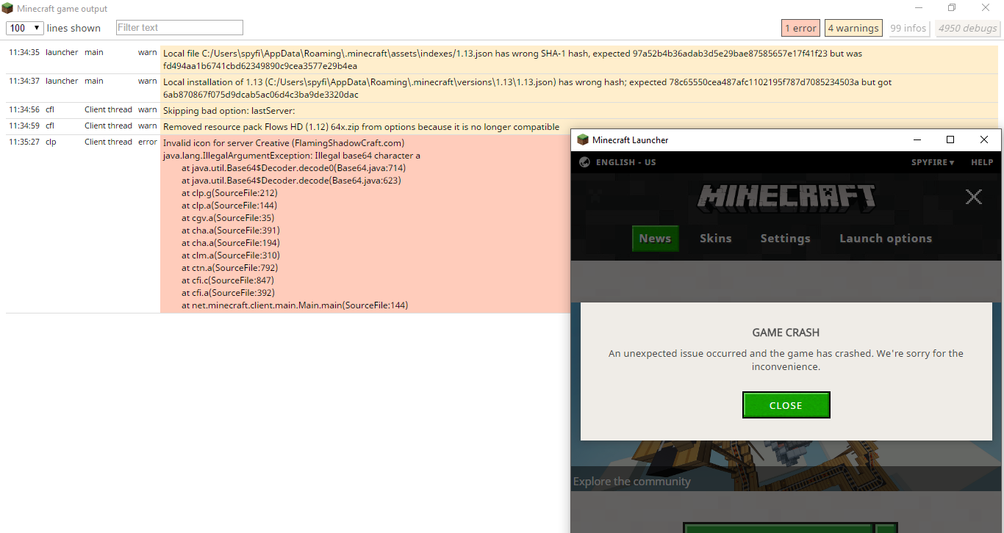Click the green CLOSE button in crash dialog
Viewport: 1004px width, 533px height.
tap(786, 405)
